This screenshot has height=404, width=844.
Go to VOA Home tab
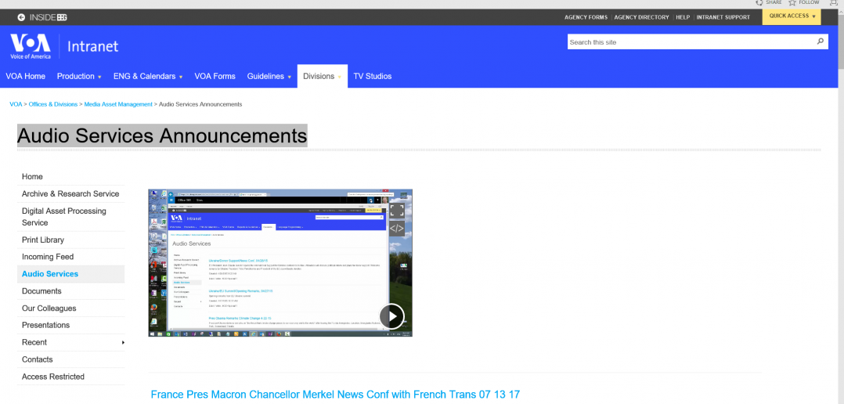pos(25,77)
